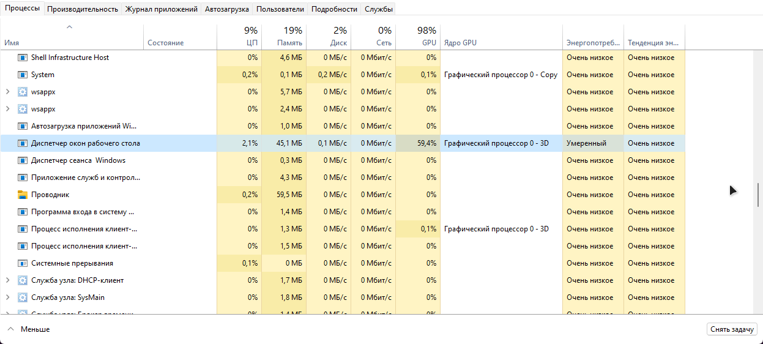The width and height of the screenshot is (763, 344).
Task: Click the 59,5 МБ memory value of Проводник
Action: click(x=289, y=195)
